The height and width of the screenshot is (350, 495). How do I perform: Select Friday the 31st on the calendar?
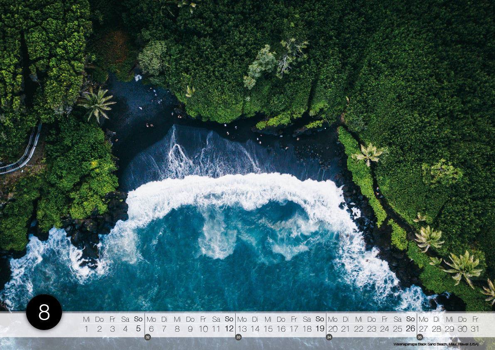475,329
